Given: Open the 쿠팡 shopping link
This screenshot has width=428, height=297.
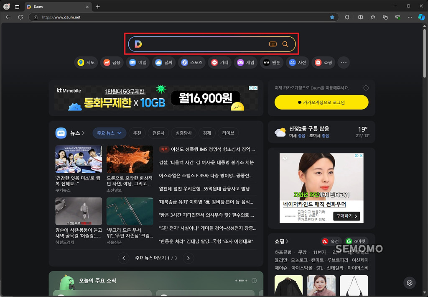Looking at the screenshot, I should click(302, 252).
